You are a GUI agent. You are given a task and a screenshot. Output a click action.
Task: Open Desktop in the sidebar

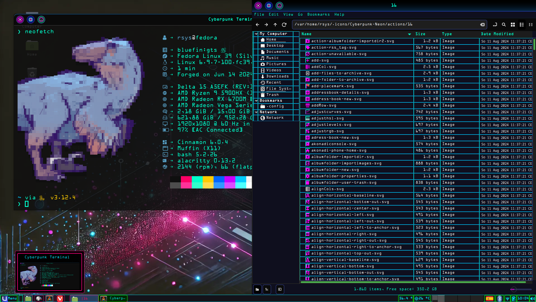coord(276,46)
